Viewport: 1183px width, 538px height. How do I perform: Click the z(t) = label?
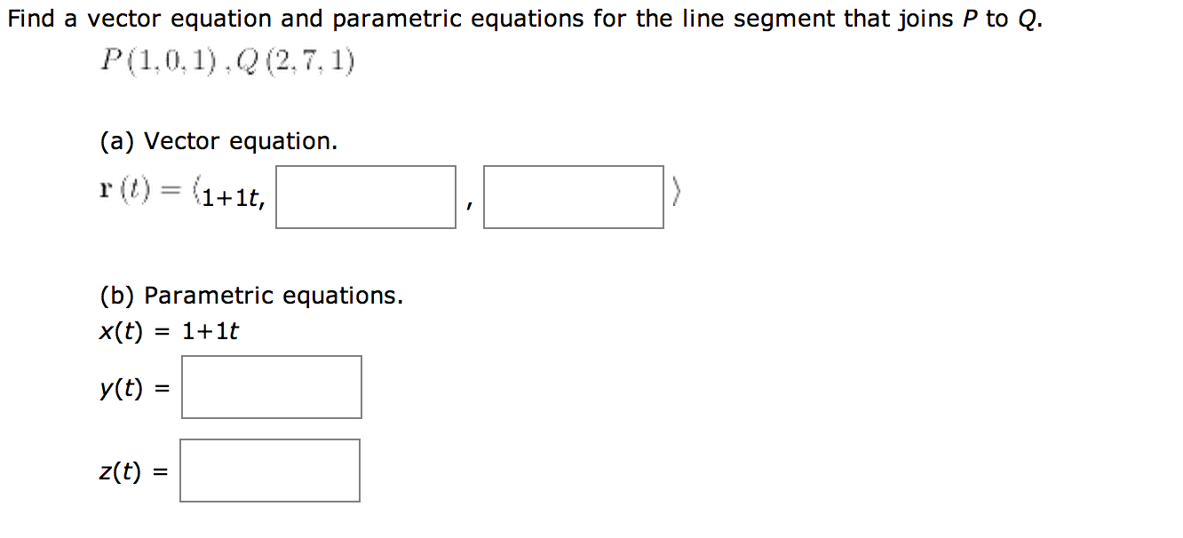pyautogui.click(x=129, y=471)
